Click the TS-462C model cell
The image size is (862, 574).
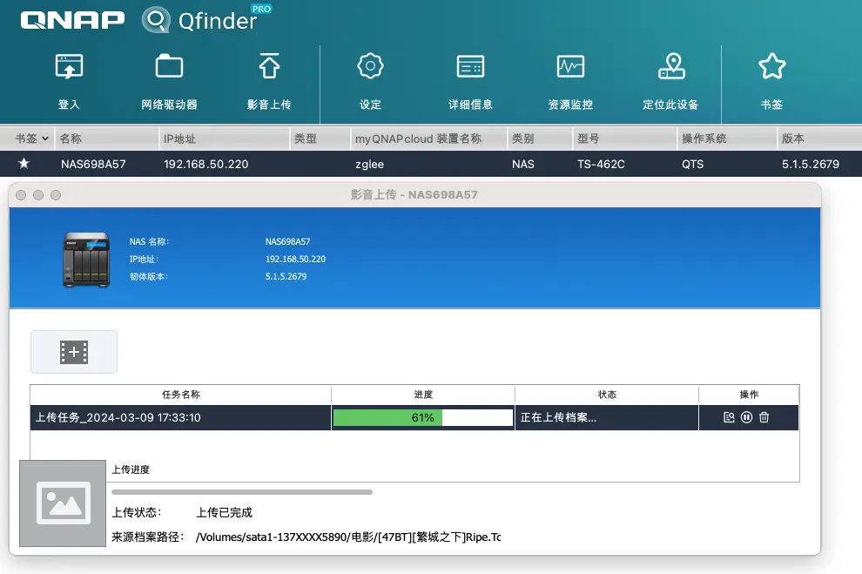point(601,164)
